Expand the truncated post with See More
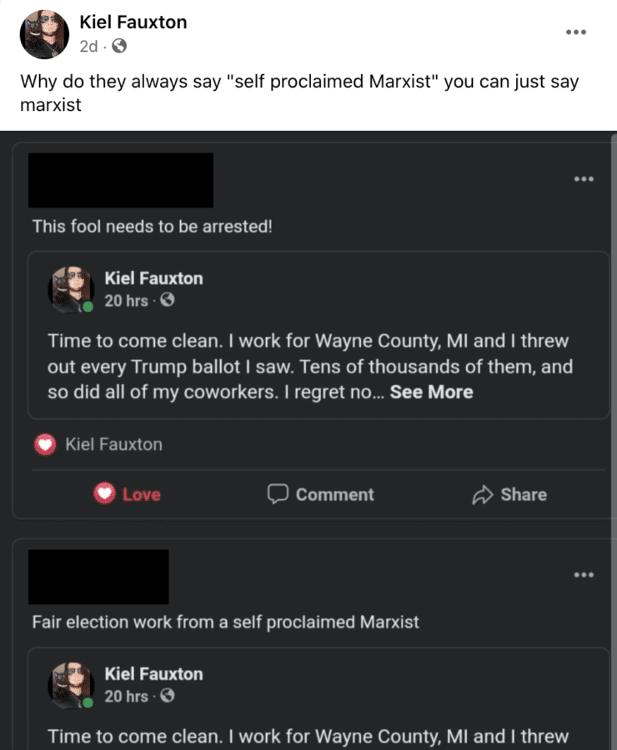Screen dimensions: 617x750 coord(431,392)
